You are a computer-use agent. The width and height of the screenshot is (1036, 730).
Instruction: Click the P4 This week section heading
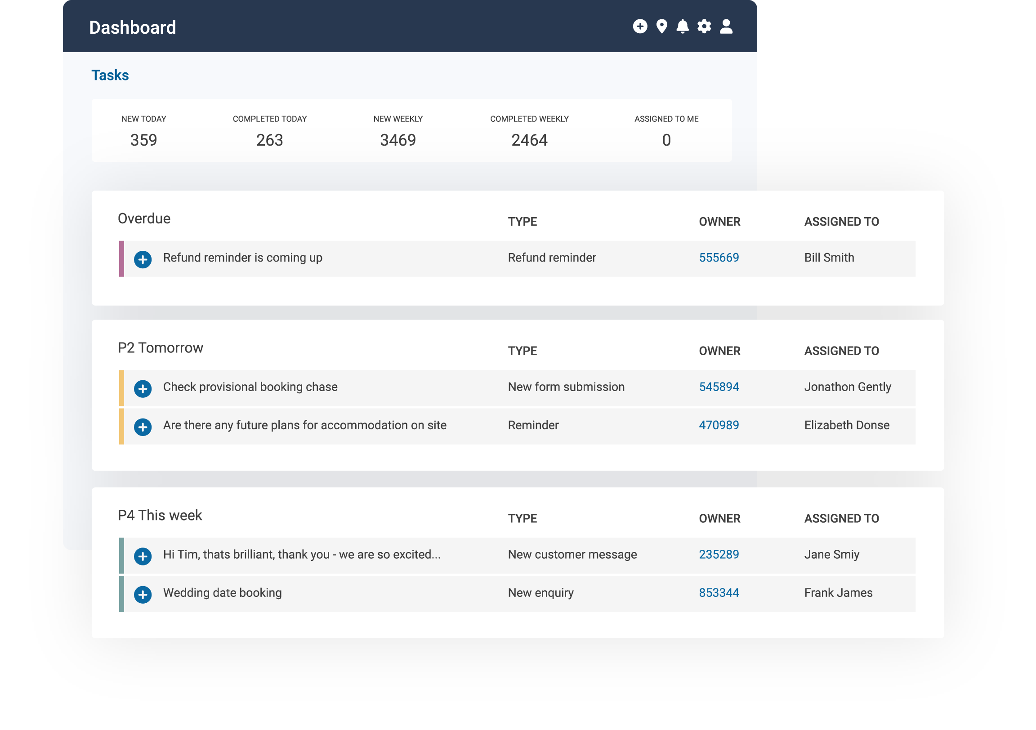[x=160, y=516]
